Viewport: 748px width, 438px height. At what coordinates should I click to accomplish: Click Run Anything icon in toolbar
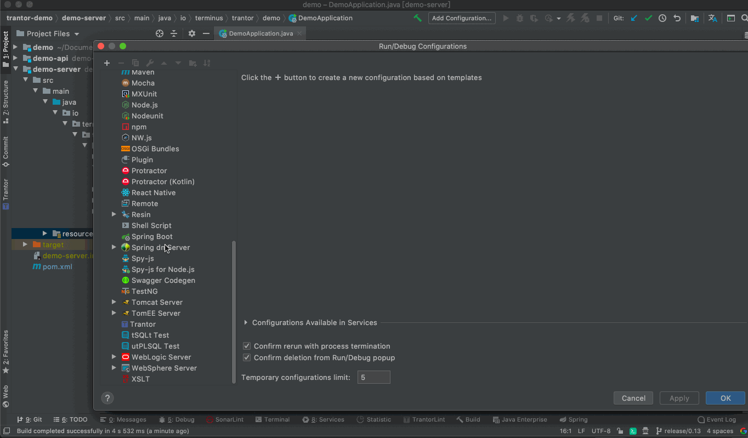pyautogui.click(x=731, y=18)
